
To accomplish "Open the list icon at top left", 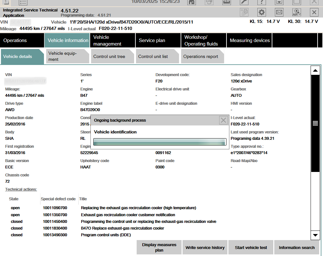I will (x=23, y=2).
